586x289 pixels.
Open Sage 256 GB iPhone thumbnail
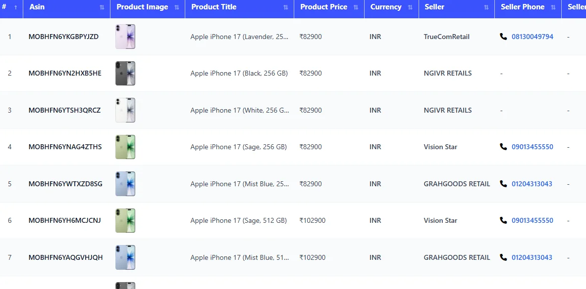coord(125,147)
